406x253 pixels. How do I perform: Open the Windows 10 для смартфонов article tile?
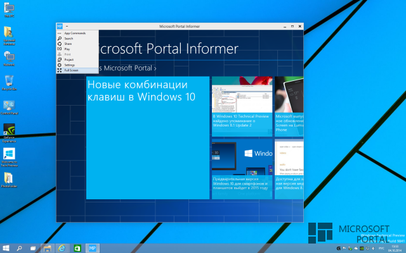(242, 169)
